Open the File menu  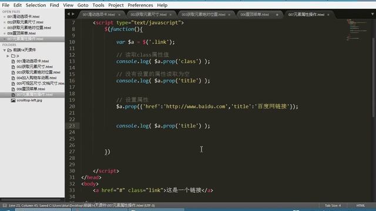tap(5, 5)
